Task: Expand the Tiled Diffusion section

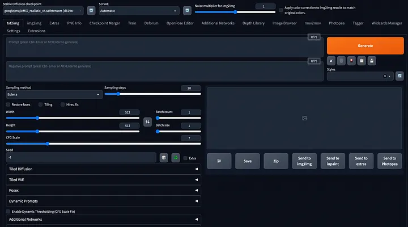Action: pos(103,169)
